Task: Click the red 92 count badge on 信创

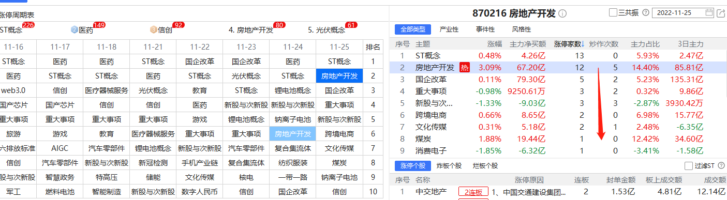Action: 179,25
